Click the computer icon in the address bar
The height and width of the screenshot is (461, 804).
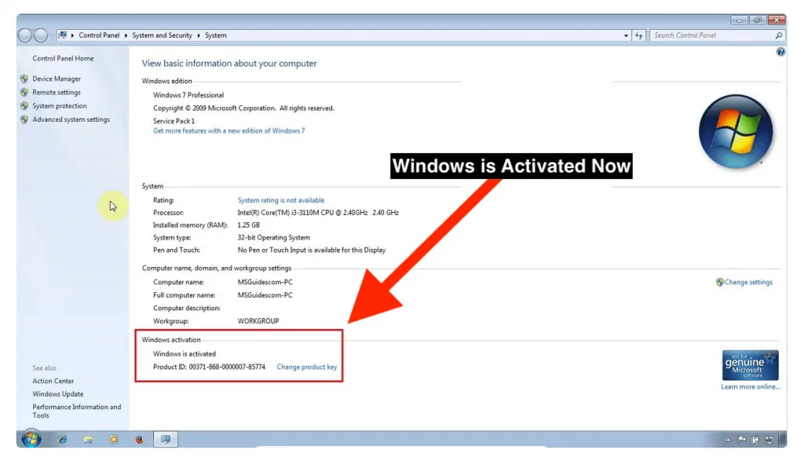point(62,35)
